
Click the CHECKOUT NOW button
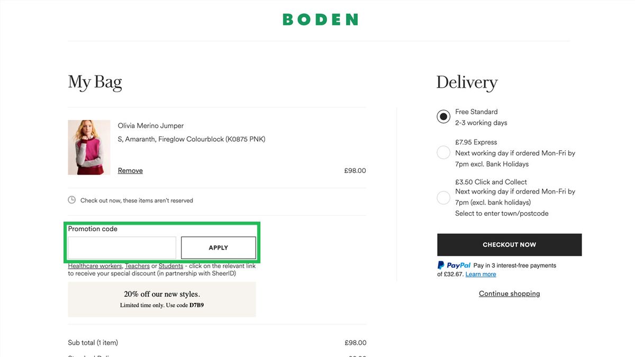click(x=509, y=244)
